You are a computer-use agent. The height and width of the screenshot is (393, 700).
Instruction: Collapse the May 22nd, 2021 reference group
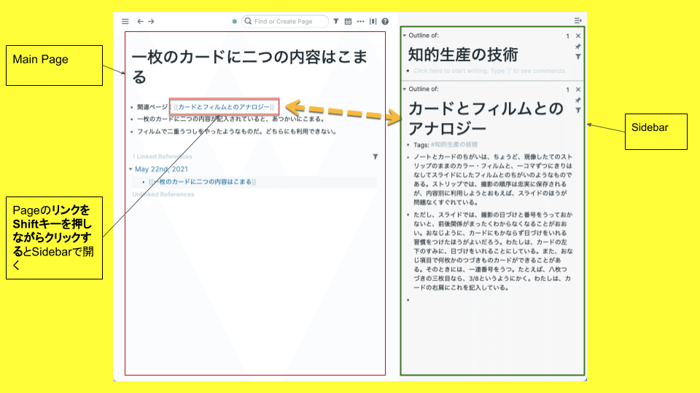click(131, 169)
